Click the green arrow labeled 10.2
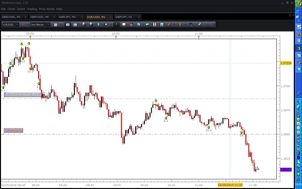This screenshot has width=302, height=189. coord(30,68)
